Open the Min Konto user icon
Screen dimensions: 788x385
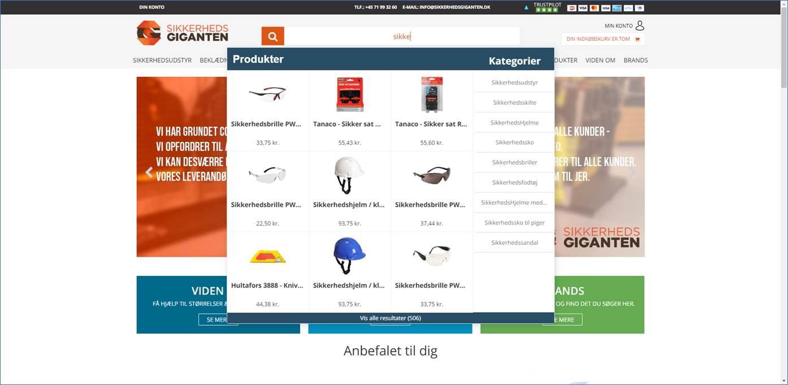coord(639,25)
